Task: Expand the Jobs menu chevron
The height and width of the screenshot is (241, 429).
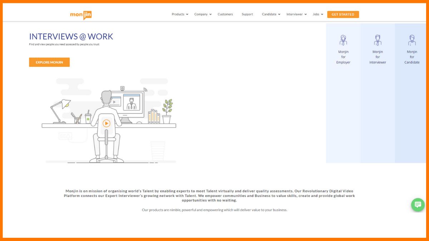Action: coord(322,14)
